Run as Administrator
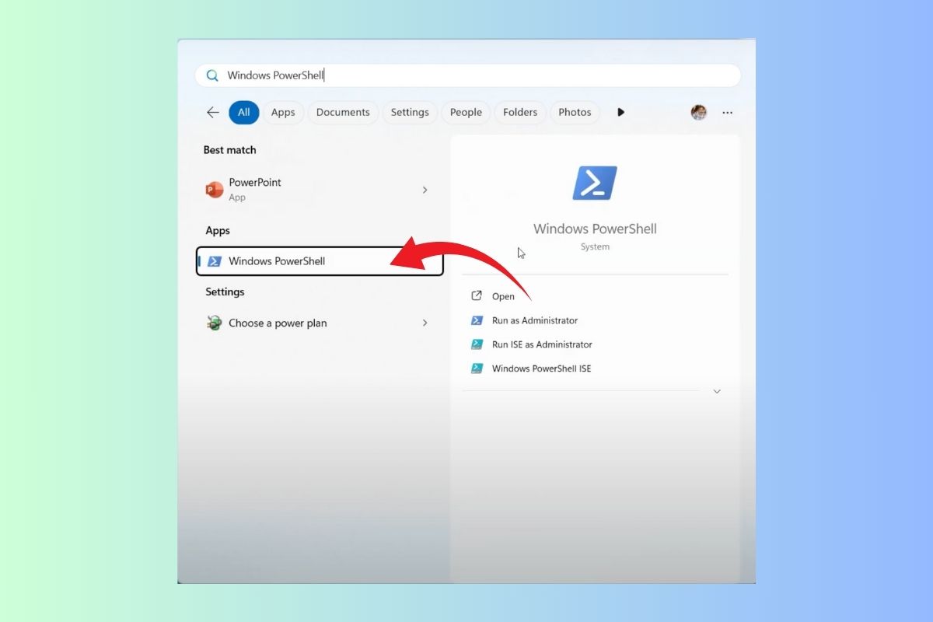Screen dimensions: 933x622 (x=535, y=320)
